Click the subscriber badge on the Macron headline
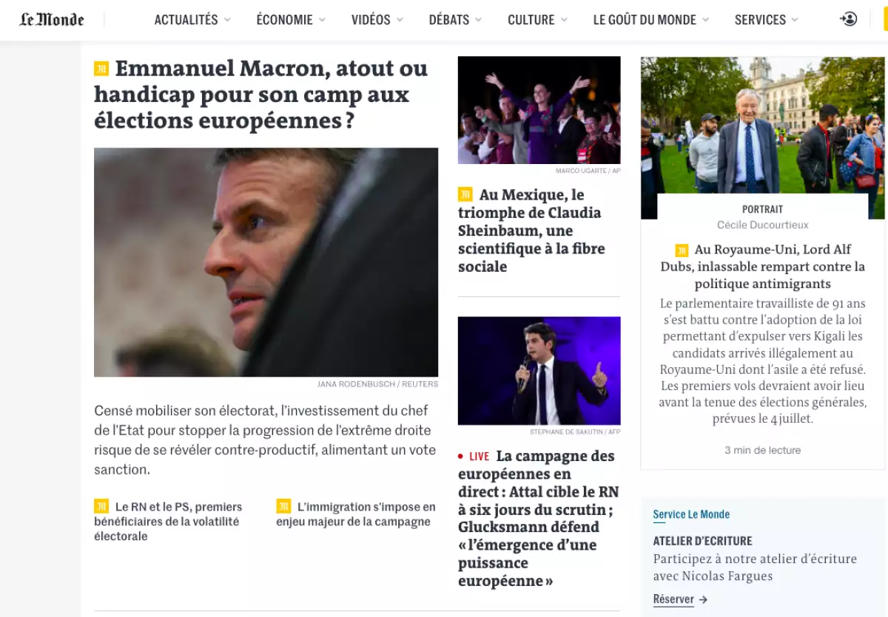This screenshot has width=888, height=617. click(x=101, y=68)
